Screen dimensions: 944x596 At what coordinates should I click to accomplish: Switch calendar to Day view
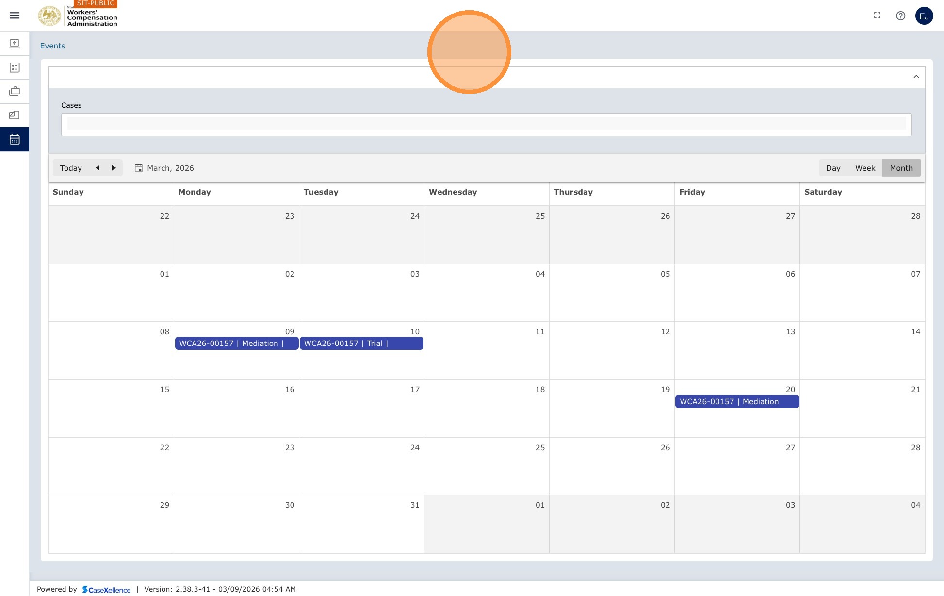(833, 168)
